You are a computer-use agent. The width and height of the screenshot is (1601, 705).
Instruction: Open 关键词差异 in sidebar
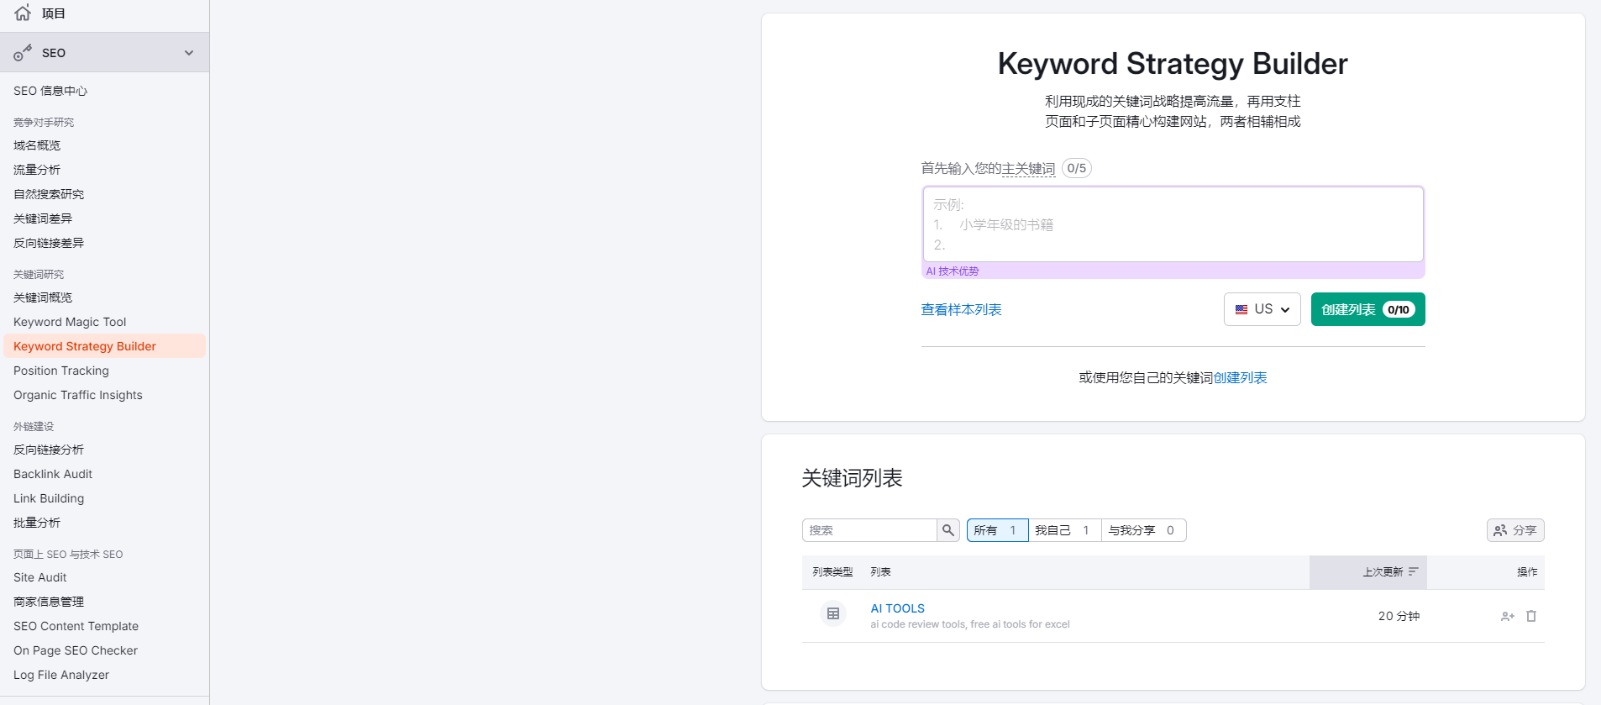pos(43,218)
